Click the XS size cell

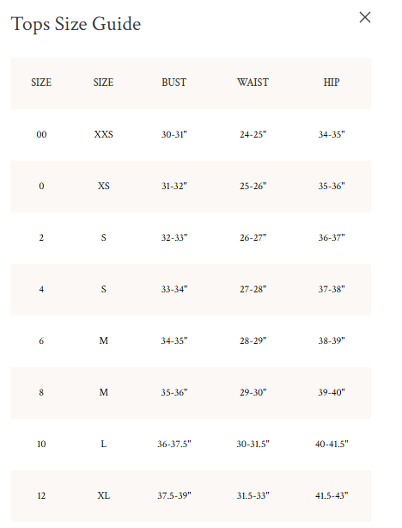coord(104,186)
